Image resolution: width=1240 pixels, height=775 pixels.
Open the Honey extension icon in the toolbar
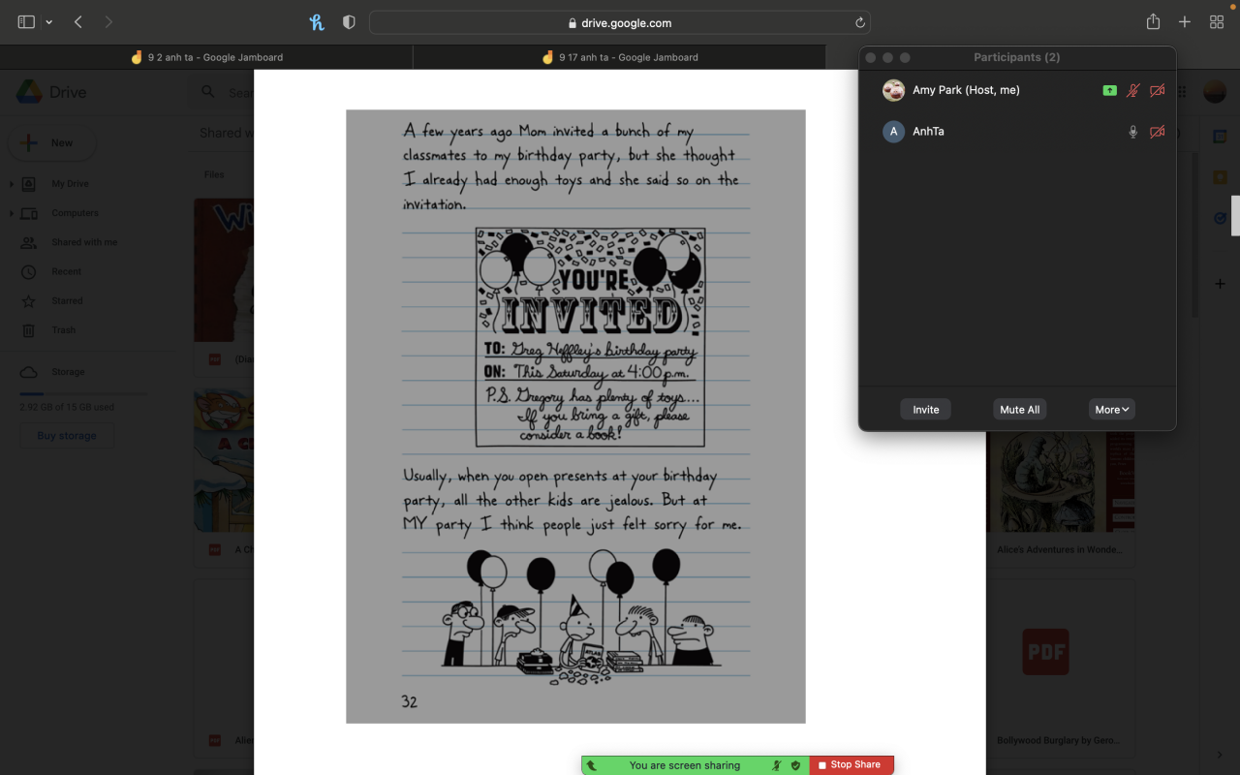tap(317, 22)
